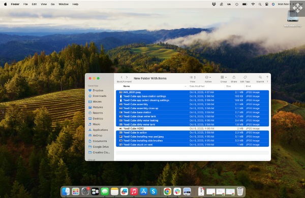Sort by the Name column header
This screenshot has height=198, width=305.
127,86
